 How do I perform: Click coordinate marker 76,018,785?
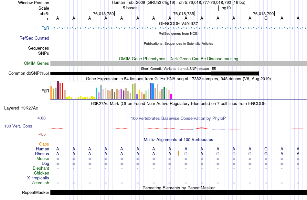pyautogui.click(x=184, y=14)
